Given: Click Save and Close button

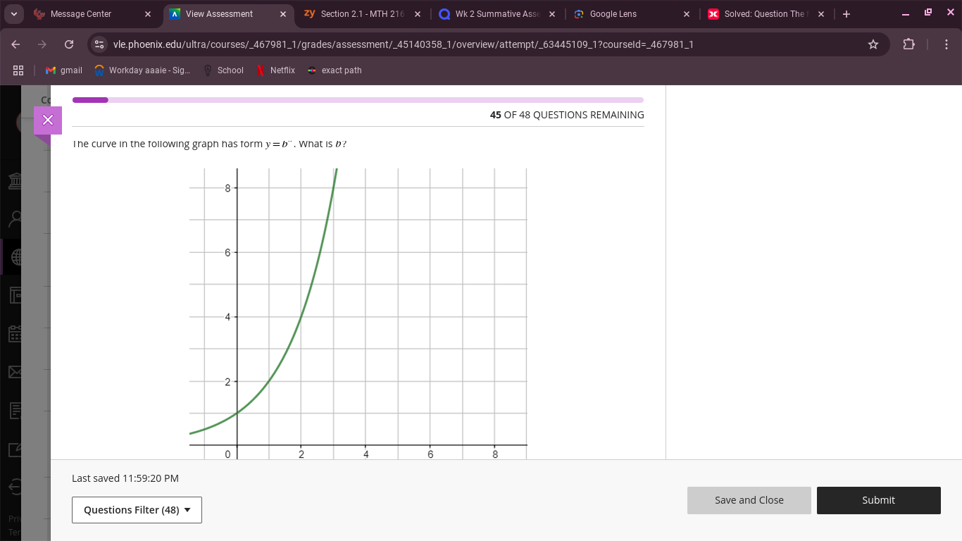Looking at the screenshot, I should click(749, 500).
